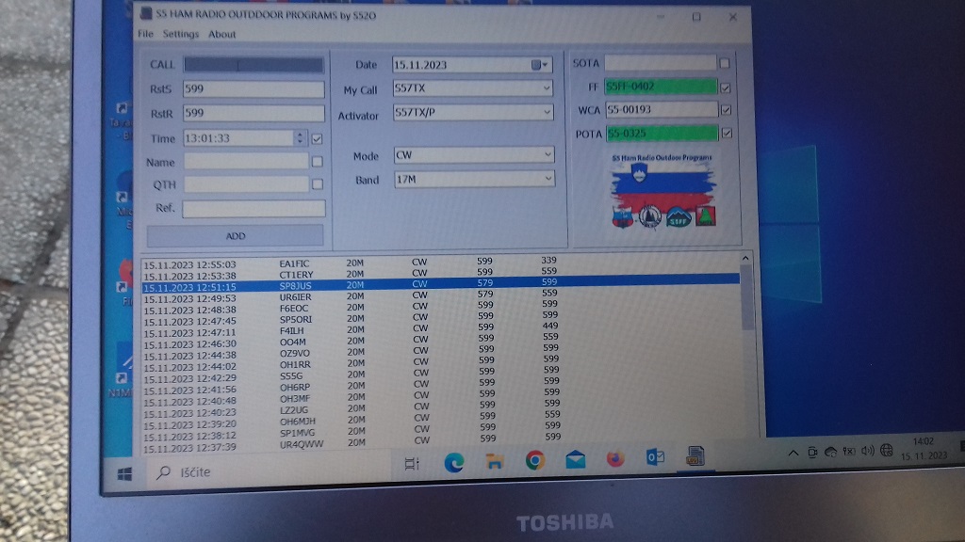Launch Firefox from the taskbar
The width and height of the screenshot is (965, 542).
(615, 459)
